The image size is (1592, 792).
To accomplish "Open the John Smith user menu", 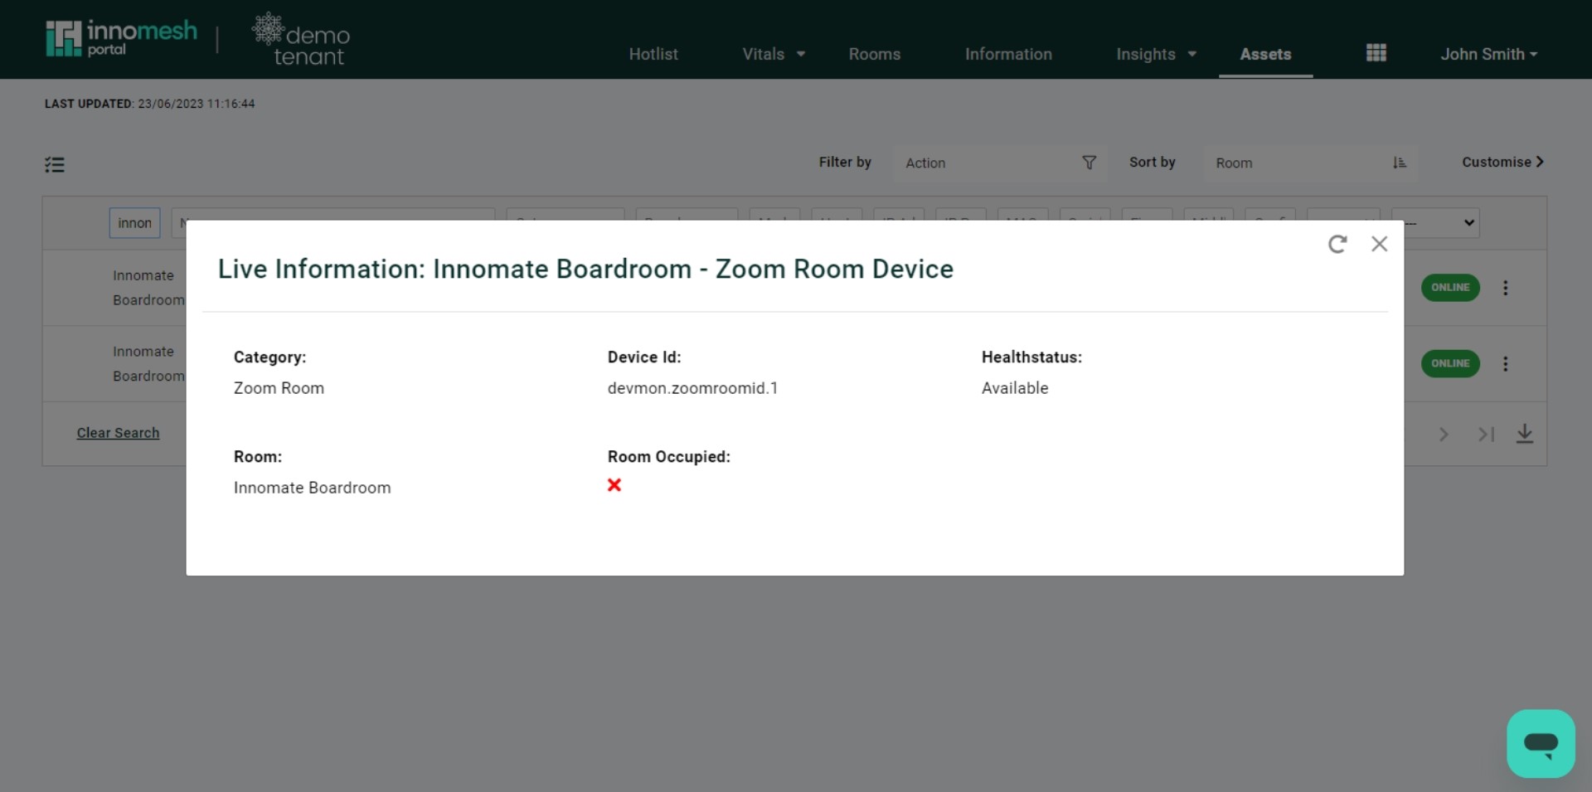I will tap(1488, 54).
